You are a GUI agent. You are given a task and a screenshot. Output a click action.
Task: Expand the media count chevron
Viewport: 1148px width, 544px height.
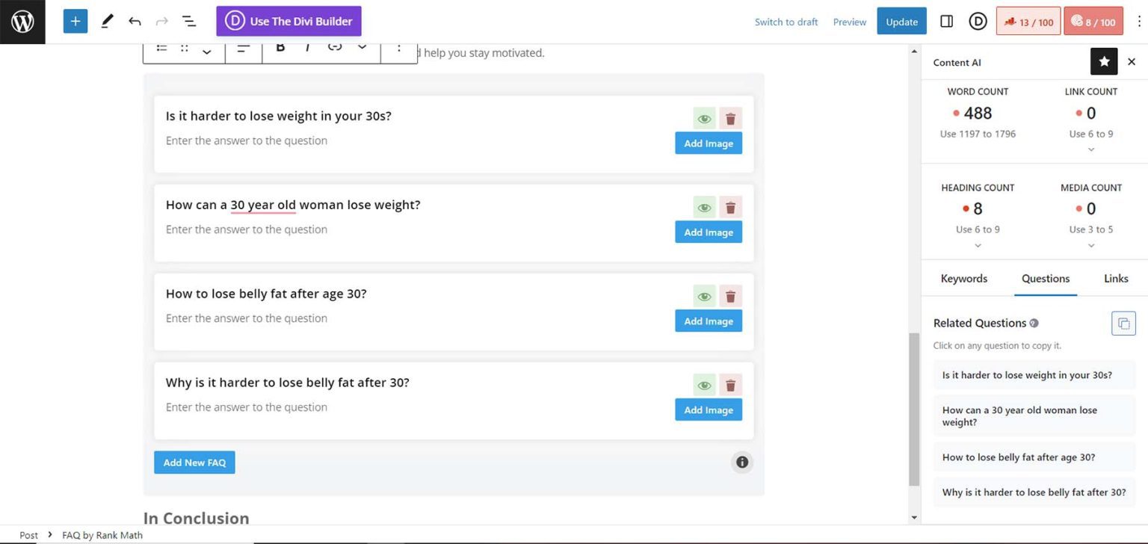click(1090, 245)
